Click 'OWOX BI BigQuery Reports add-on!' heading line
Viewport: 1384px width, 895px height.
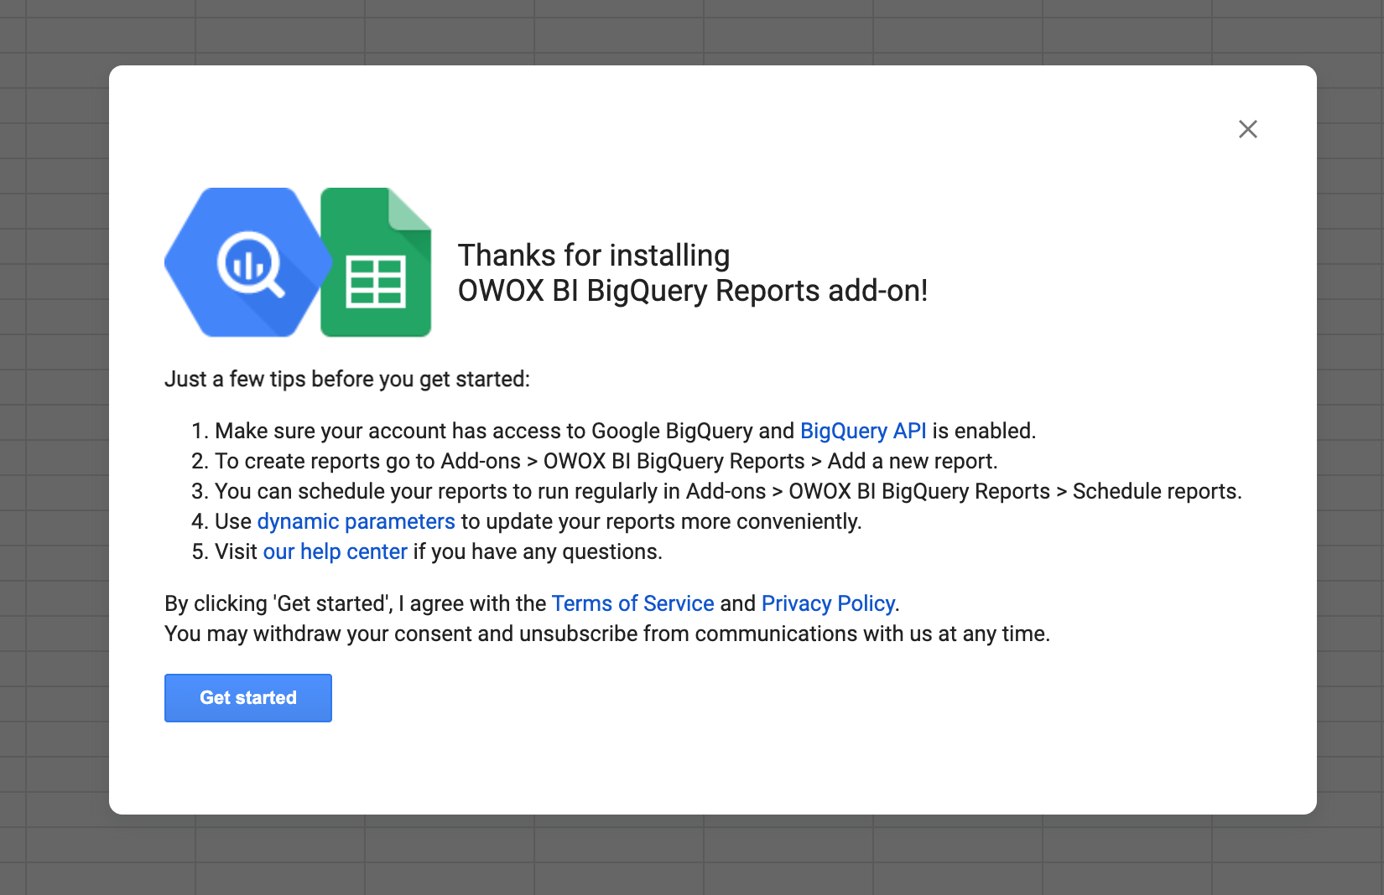[x=693, y=291]
